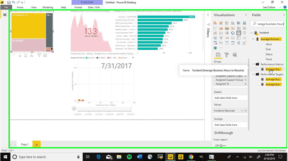
Task: Click the Visualizations pane vertical scrollbar
Action: click(x=248, y=94)
